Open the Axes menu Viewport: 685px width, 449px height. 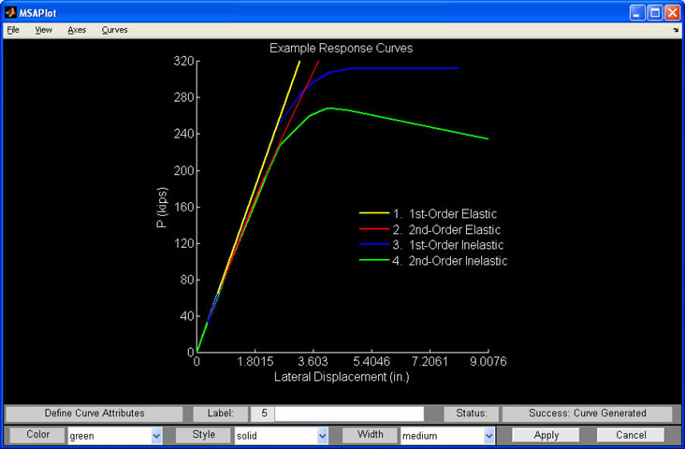tap(77, 30)
